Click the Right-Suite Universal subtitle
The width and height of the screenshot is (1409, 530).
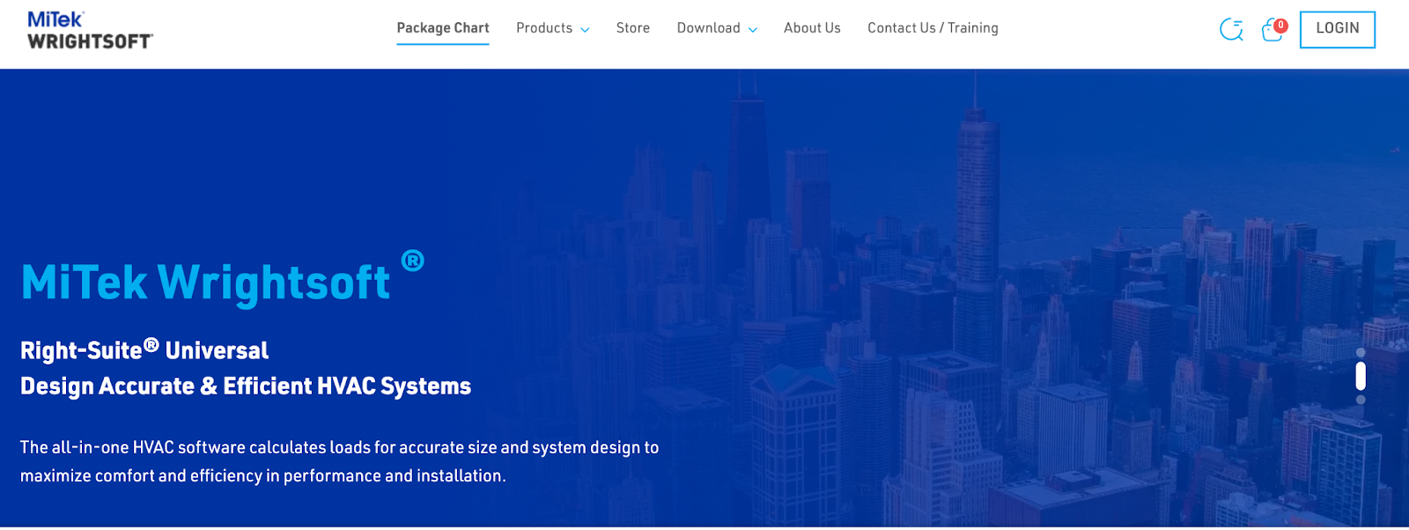point(144,350)
